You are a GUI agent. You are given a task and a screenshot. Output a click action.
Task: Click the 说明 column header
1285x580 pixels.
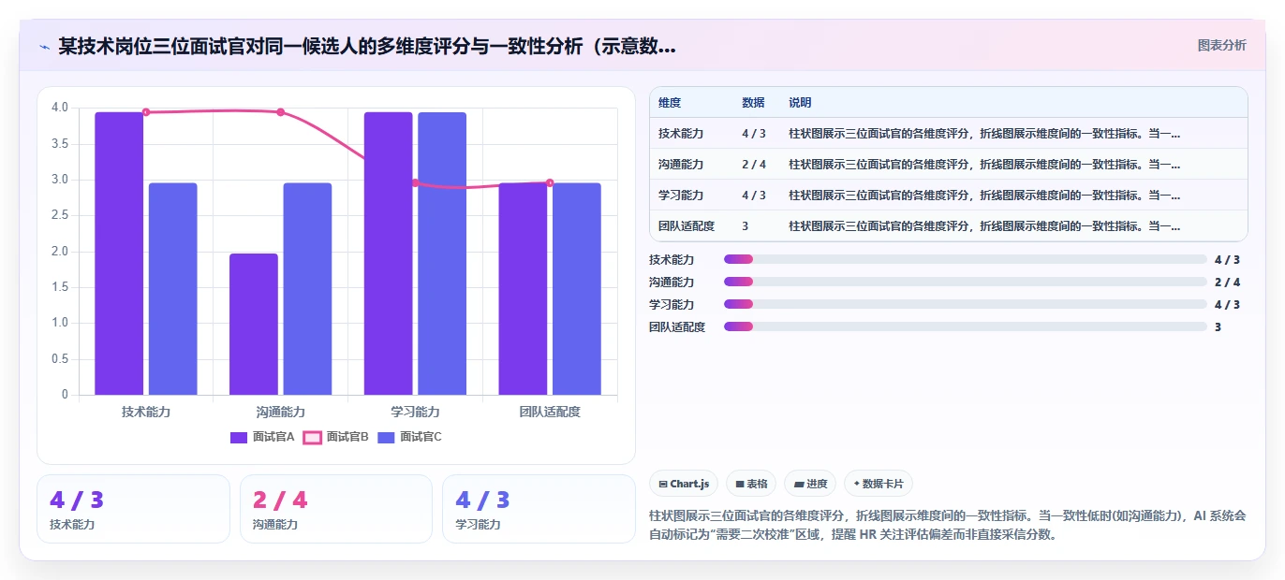pyautogui.click(x=800, y=102)
